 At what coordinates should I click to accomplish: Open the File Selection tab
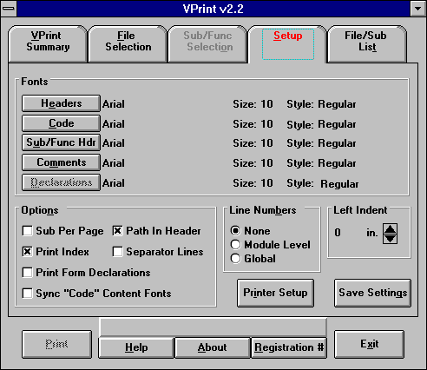coord(128,43)
